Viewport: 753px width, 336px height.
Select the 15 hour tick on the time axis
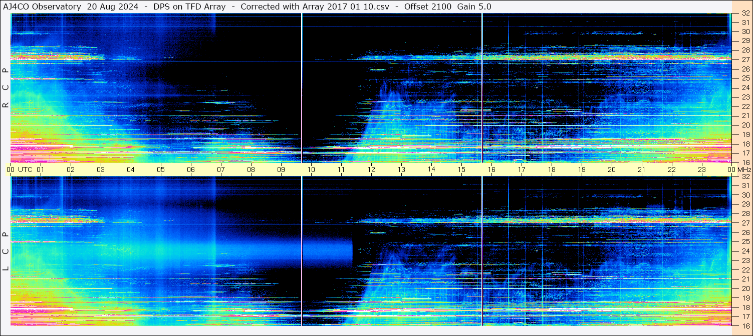pyautogui.click(x=461, y=169)
